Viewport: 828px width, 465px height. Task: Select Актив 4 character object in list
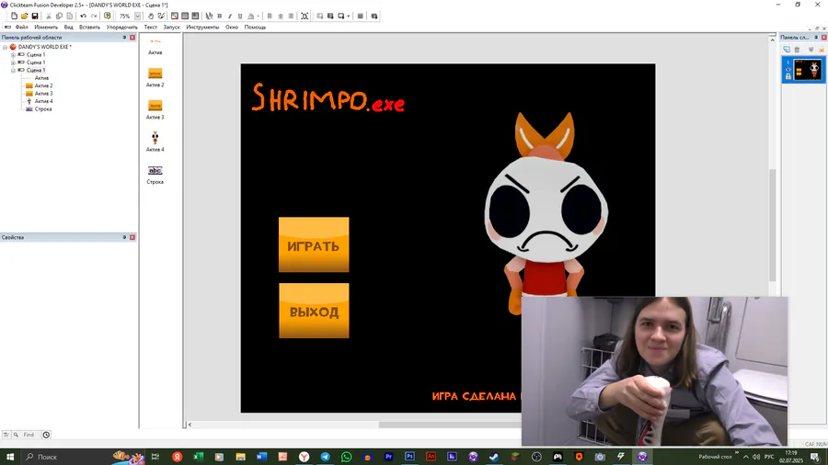[x=155, y=138]
